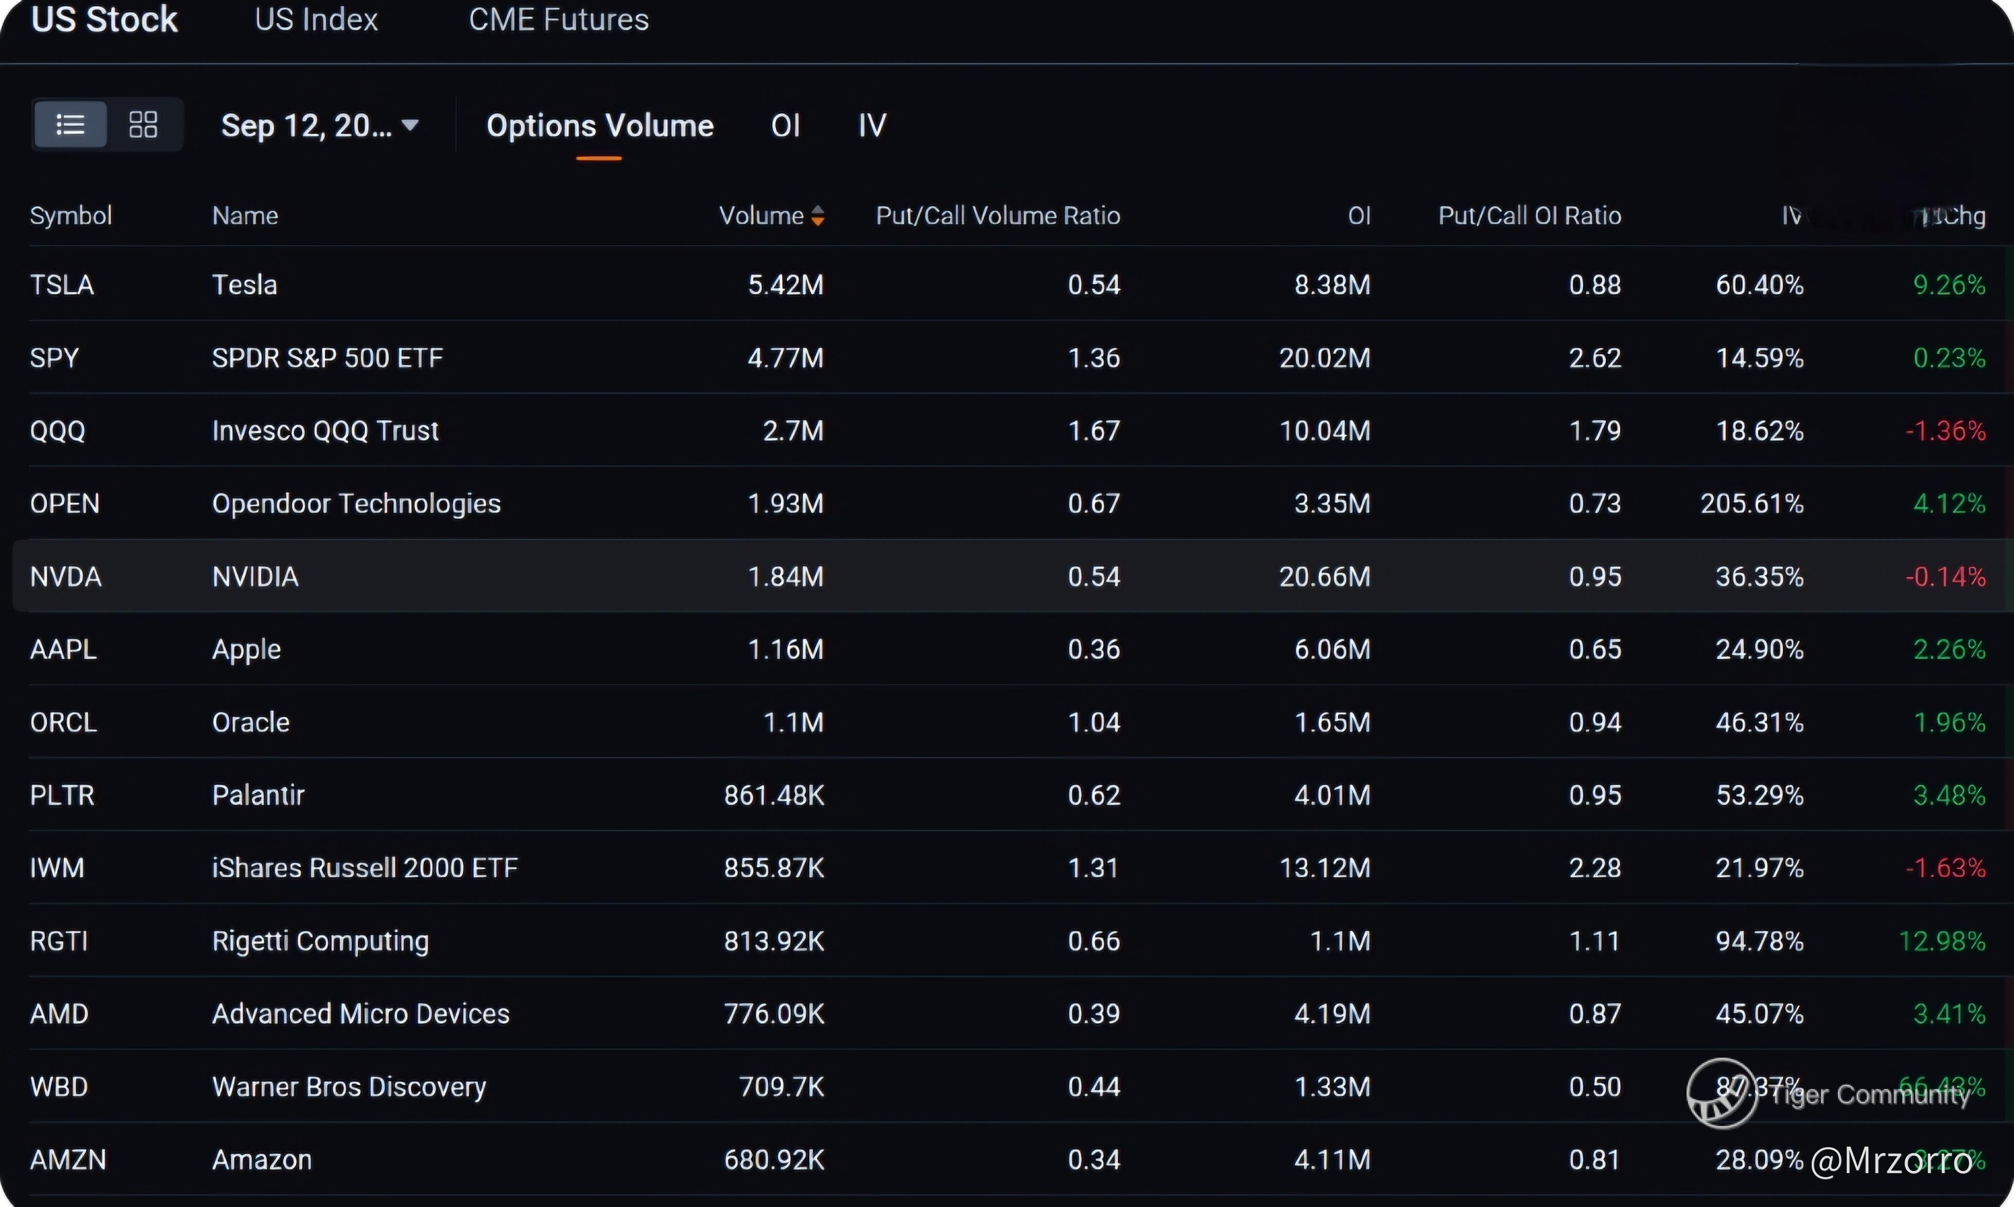This screenshot has width=2014, height=1207.
Task: Switch to grid view icon
Action: 143,125
